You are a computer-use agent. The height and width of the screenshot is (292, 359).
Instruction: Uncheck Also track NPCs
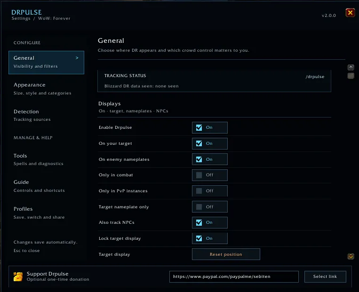[199, 223]
